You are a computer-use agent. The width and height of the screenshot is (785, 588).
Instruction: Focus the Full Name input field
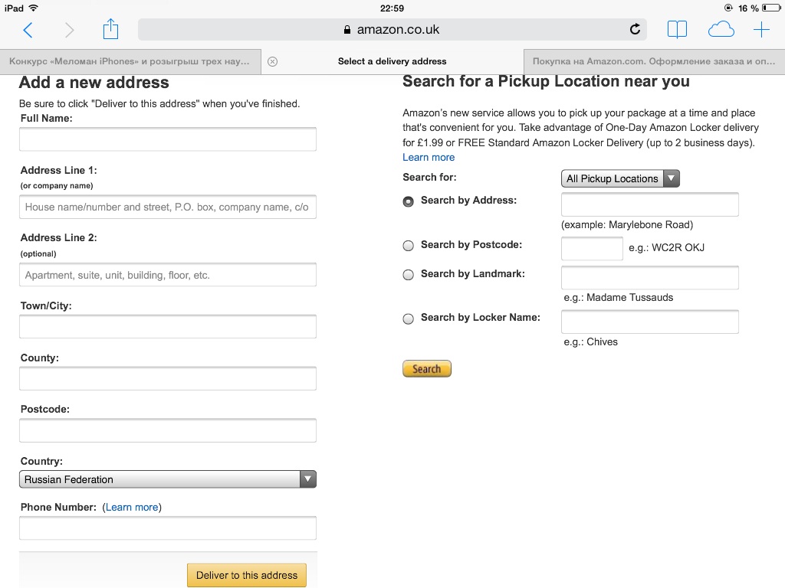coord(168,139)
